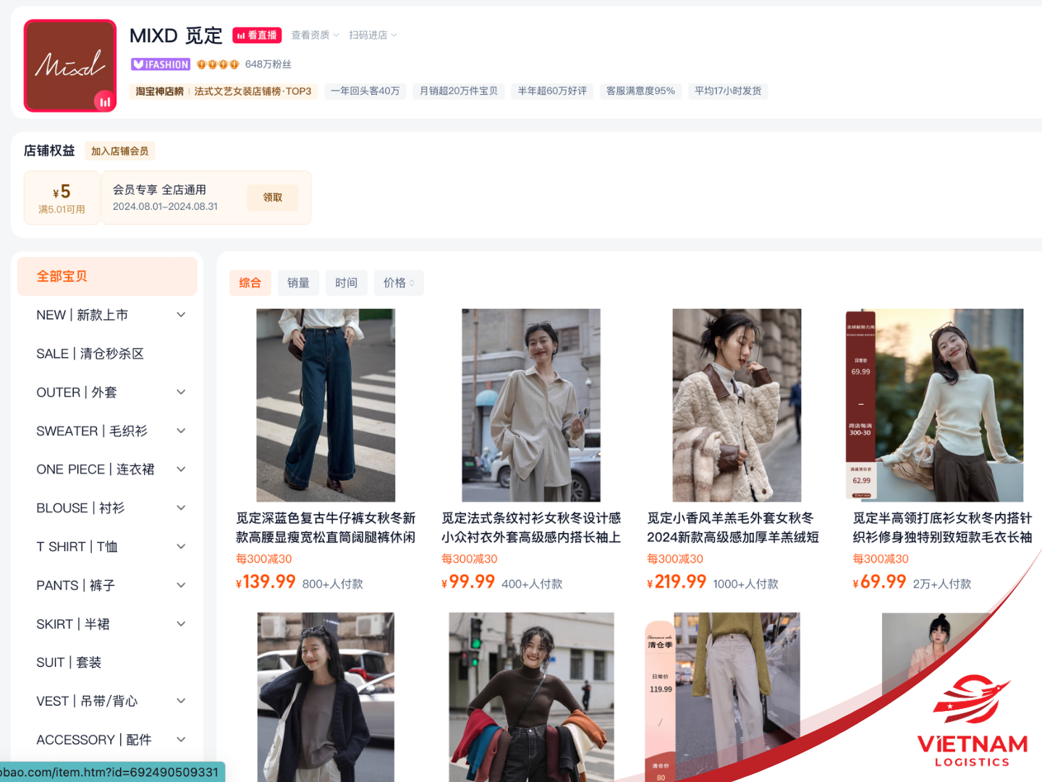Click the ¥139.99 price of the jeans
1042x782 pixels.
266,582
